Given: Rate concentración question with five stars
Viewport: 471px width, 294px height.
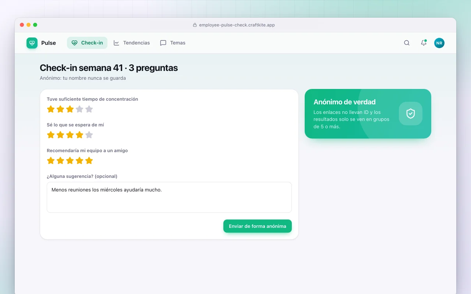Looking at the screenshot, I should click(x=89, y=109).
